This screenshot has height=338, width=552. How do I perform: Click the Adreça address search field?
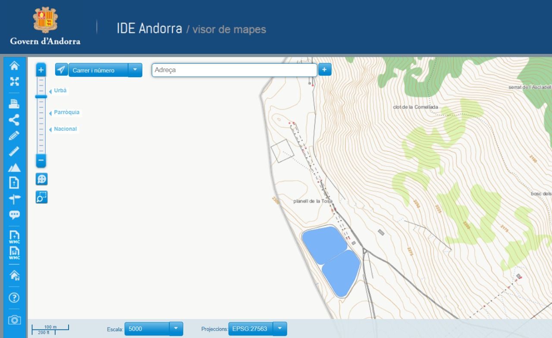tap(234, 70)
